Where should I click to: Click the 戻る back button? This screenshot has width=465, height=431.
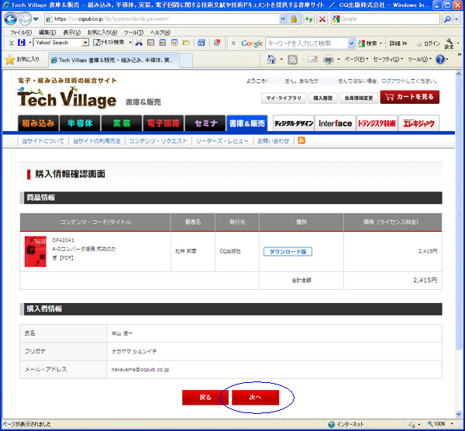click(x=205, y=397)
